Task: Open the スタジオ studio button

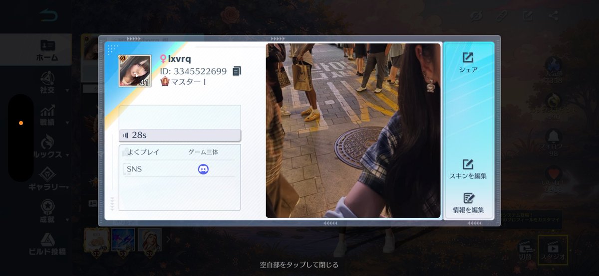Action: click(x=553, y=250)
